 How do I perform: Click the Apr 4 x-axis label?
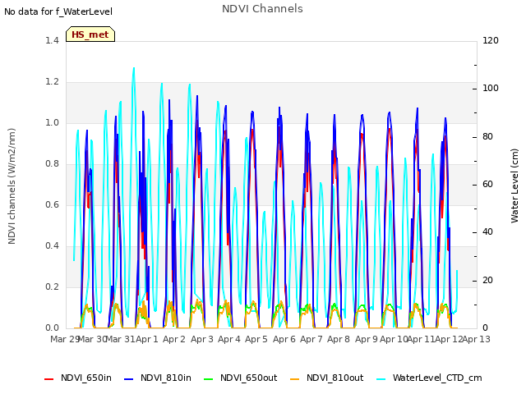click(229, 339)
